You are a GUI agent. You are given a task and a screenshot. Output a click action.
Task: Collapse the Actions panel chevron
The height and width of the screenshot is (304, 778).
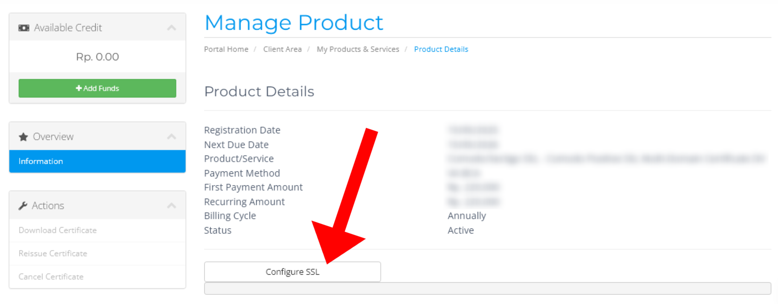coord(171,206)
